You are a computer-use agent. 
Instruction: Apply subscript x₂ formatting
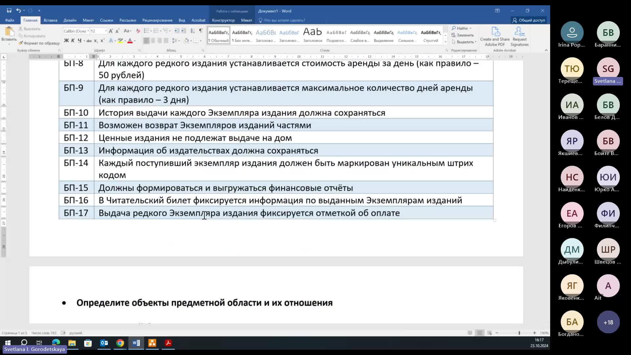(x=96, y=40)
